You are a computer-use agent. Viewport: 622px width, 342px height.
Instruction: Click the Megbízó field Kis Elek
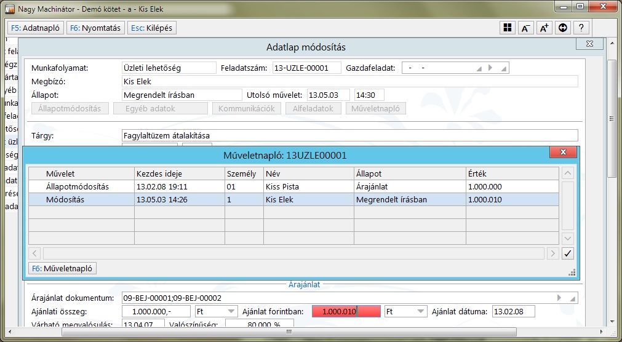pyautogui.click(x=350, y=81)
